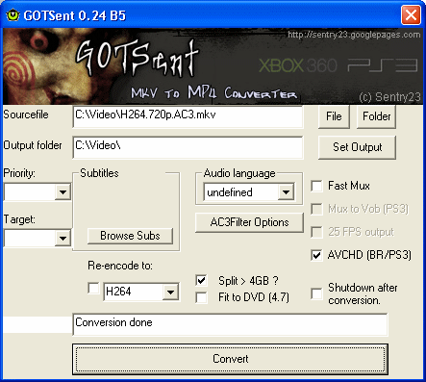
Task: Tick the Re-encode to checkbox
Action: pos(93,288)
